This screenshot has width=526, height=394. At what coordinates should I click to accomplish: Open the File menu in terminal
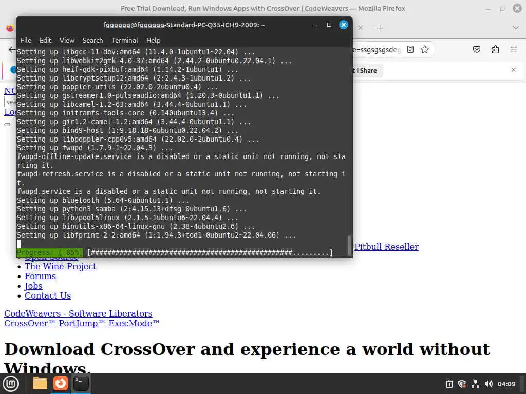[x=26, y=40]
